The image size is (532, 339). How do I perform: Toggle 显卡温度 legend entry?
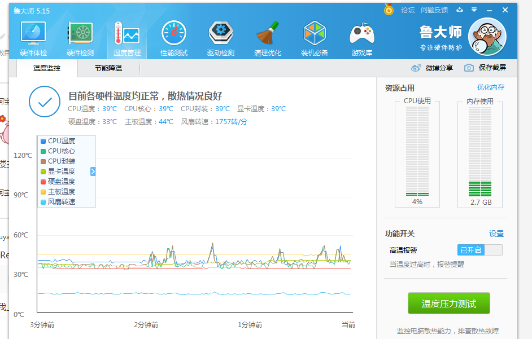(58, 171)
